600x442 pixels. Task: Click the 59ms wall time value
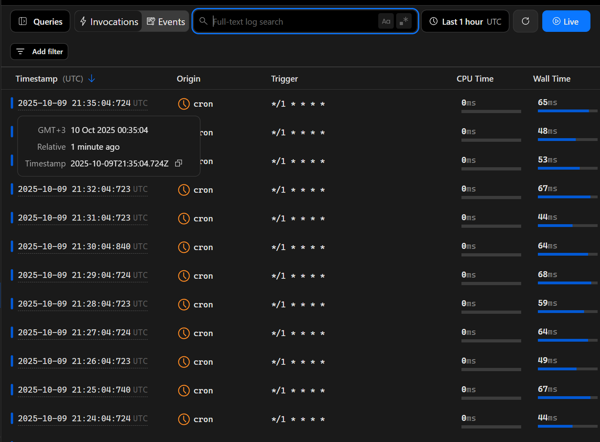[x=547, y=303]
